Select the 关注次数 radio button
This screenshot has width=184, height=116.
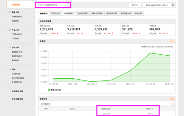click(x=155, y=47)
